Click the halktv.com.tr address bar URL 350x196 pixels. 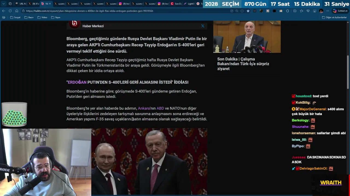point(90,11)
